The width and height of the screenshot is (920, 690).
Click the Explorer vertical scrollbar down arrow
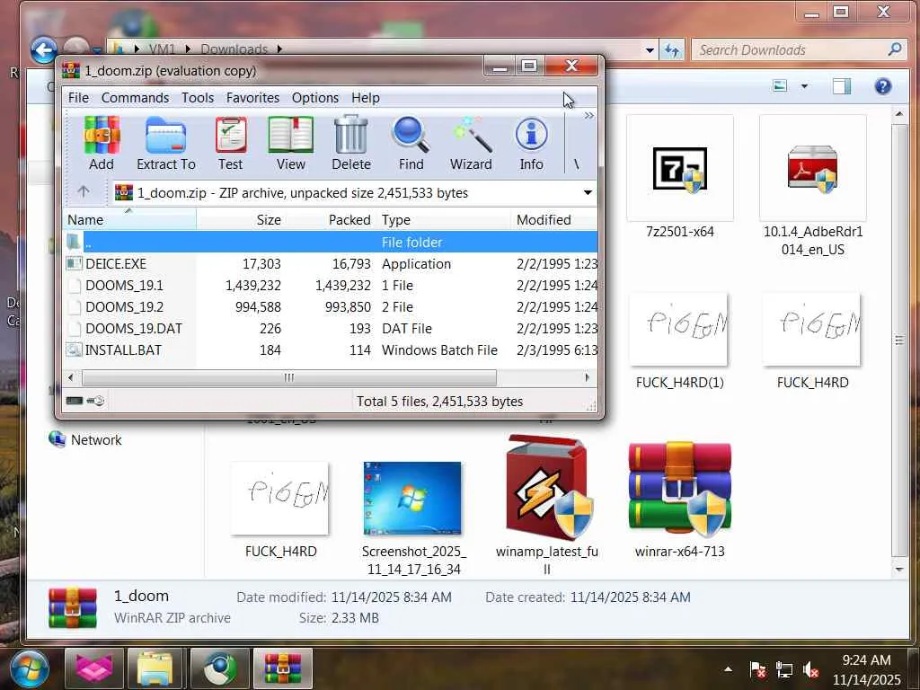coord(899,569)
